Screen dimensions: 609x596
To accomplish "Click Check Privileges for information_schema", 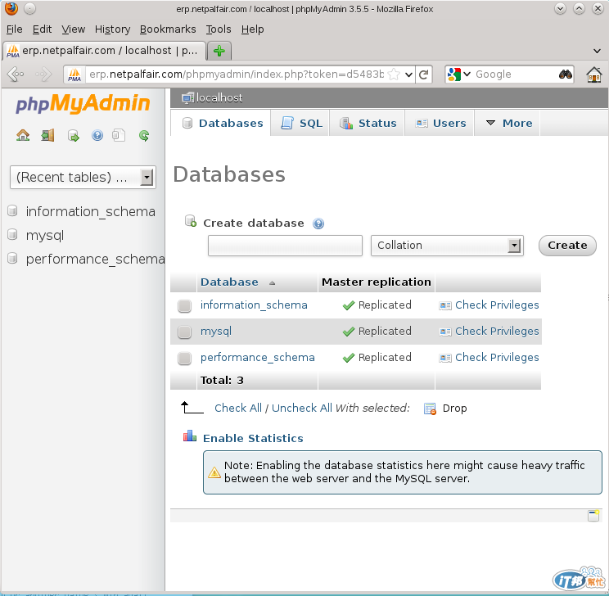I will (x=497, y=305).
